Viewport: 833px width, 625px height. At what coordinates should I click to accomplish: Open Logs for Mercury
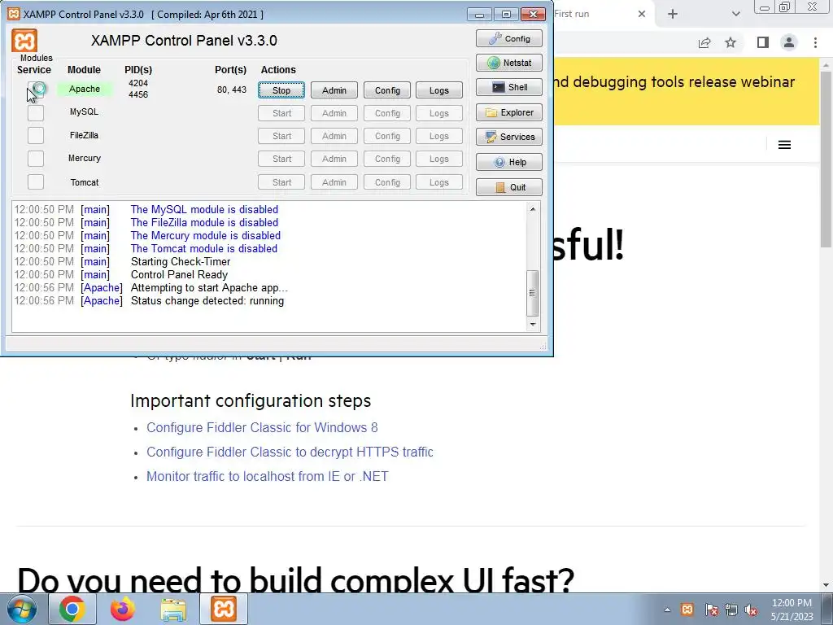439,159
